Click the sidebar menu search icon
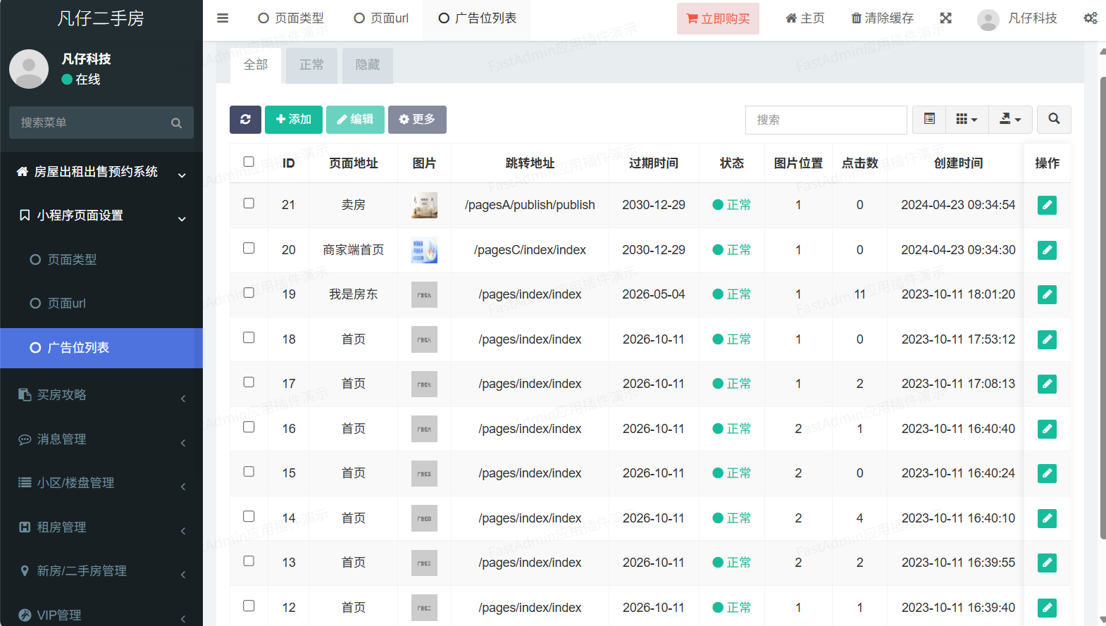Image resolution: width=1106 pixels, height=626 pixels. tap(176, 123)
